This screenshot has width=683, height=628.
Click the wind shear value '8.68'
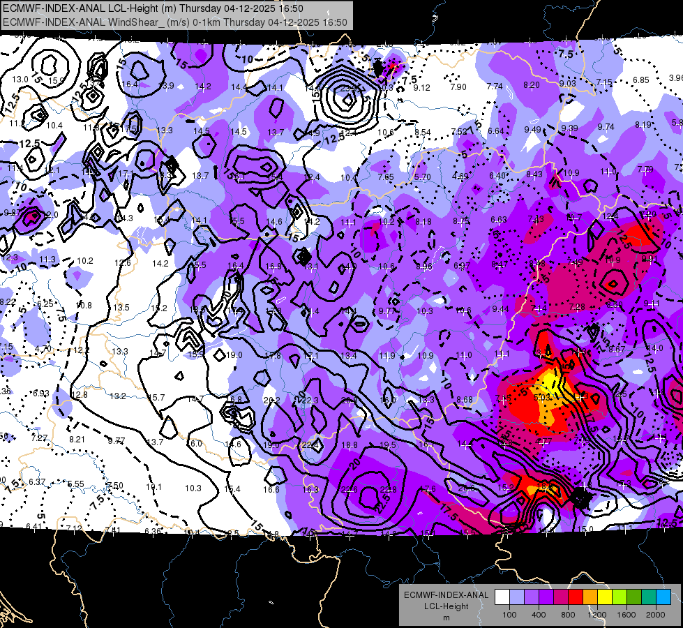click(x=465, y=399)
